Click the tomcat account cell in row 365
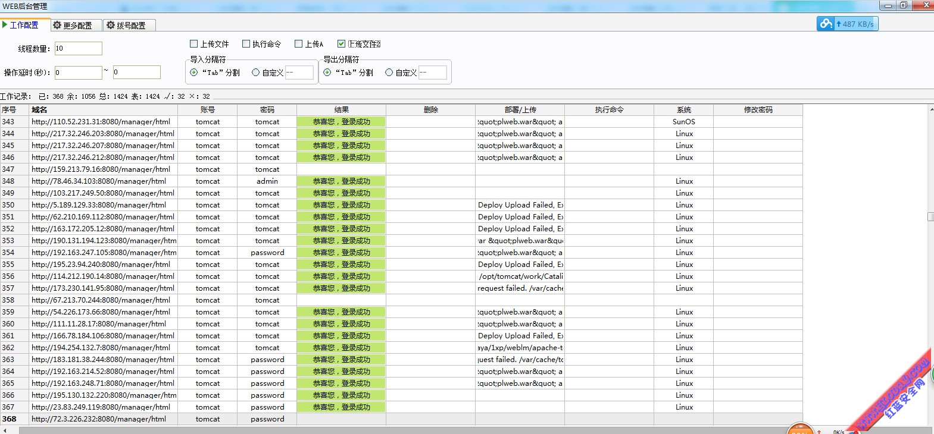This screenshot has height=434, width=934. (x=207, y=383)
